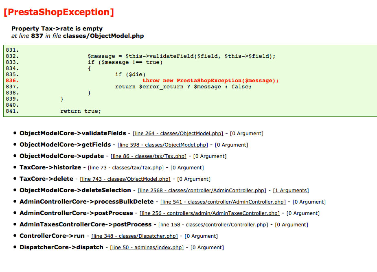Open link line 158 classes/controller/Controller.php
377x272 pixels.
point(213,225)
